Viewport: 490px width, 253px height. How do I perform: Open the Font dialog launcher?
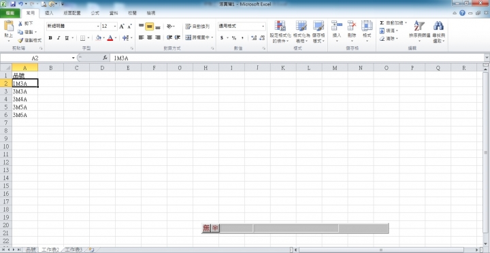pos(132,49)
